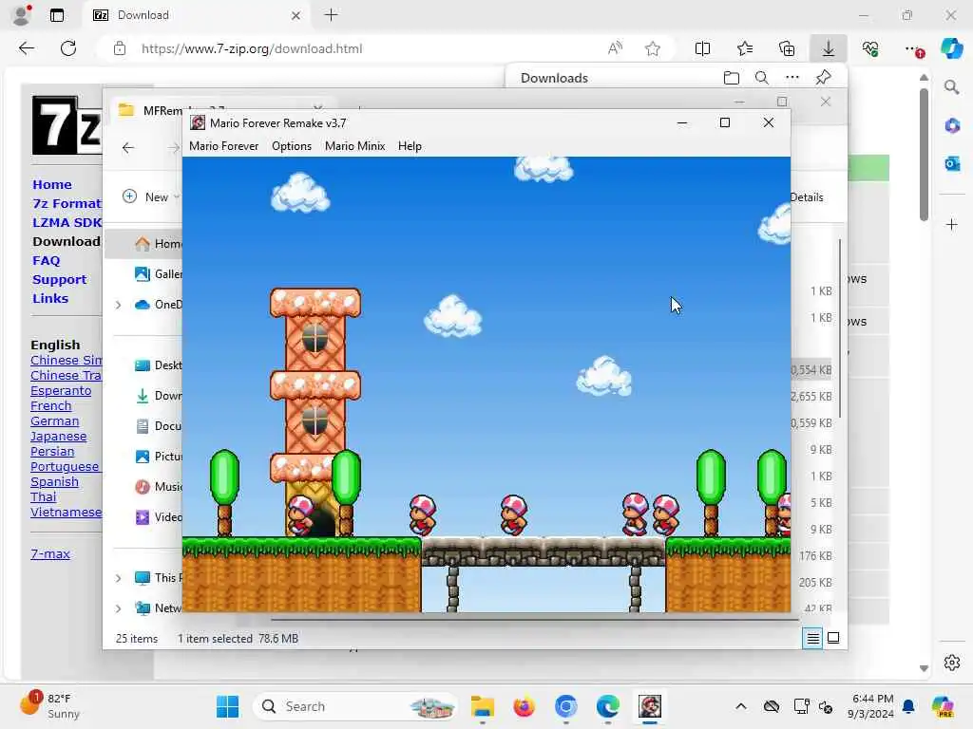Switch language to French
Viewport: 973px width, 729px height.
pyautogui.click(x=51, y=406)
